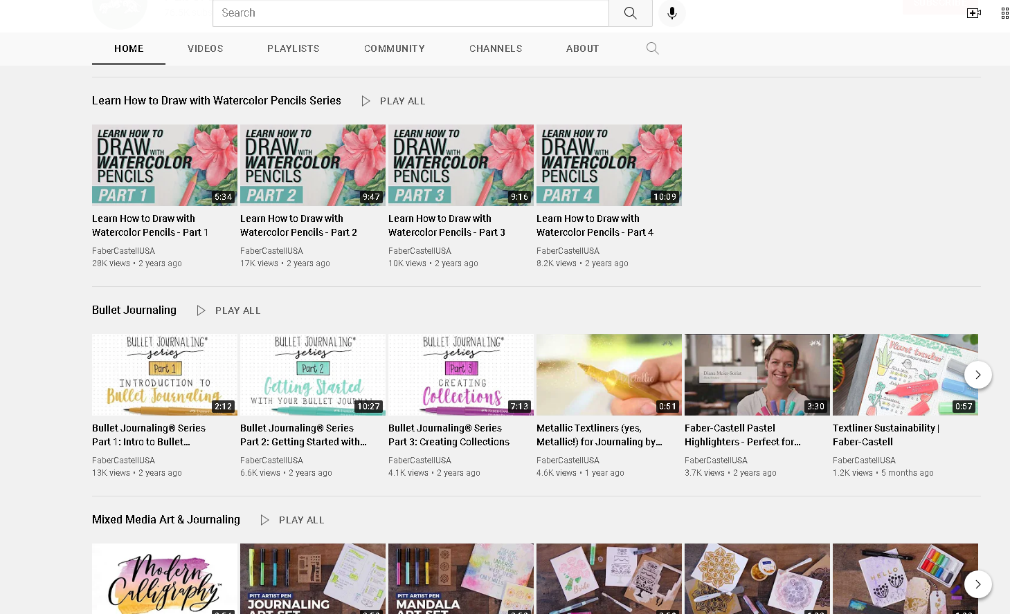Click title Bullet Journaling Part 2 Getting Started
The width and height of the screenshot is (1010, 614).
[304, 435]
